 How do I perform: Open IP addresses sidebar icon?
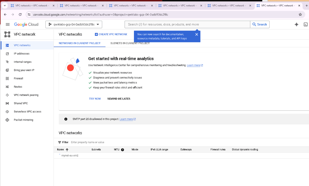pyautogui.click(x=7, y=54)
